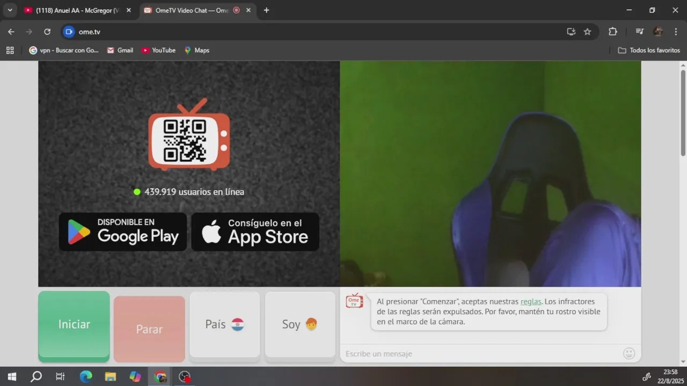This screenshot has height=386, width=687.
Task: Go forward in browser history
Action: click(29, 32)
